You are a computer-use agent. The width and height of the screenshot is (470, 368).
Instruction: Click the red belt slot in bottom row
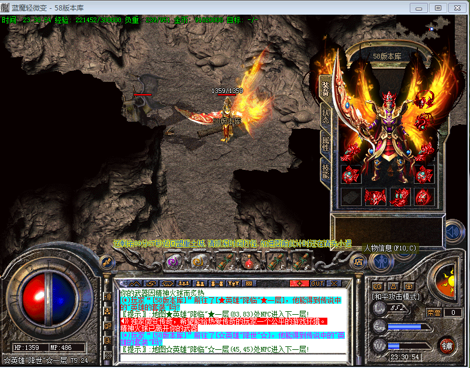click(x=375, y=197)
